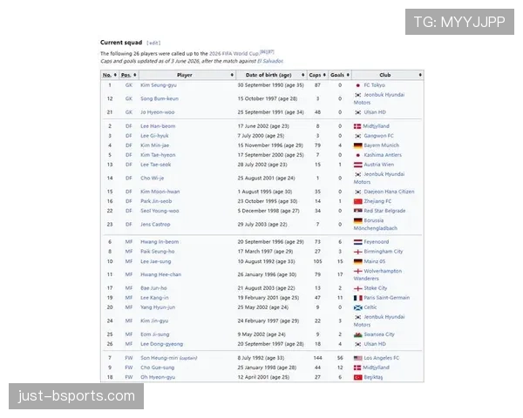
Task: Click the Korean flag beside Gangwon FC
Action: tap(358, 136)
